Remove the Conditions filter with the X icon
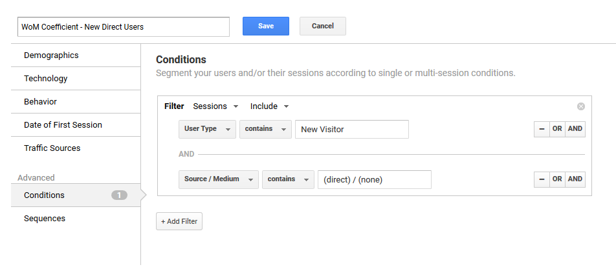 (580, 106)
